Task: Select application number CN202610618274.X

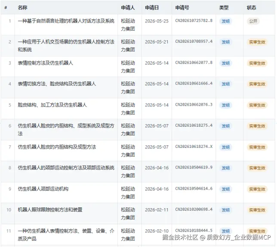Action: 194,147
